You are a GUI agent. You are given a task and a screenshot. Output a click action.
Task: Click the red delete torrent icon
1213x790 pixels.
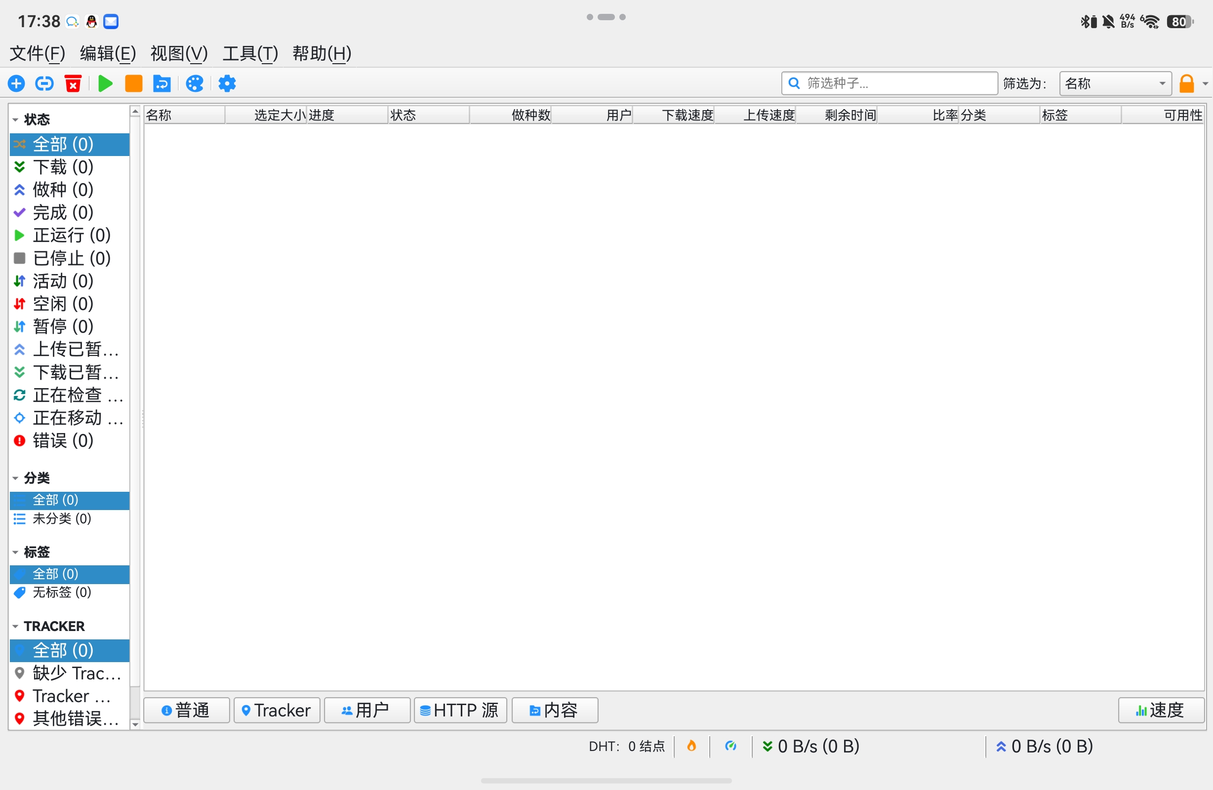tap(73, 83)
